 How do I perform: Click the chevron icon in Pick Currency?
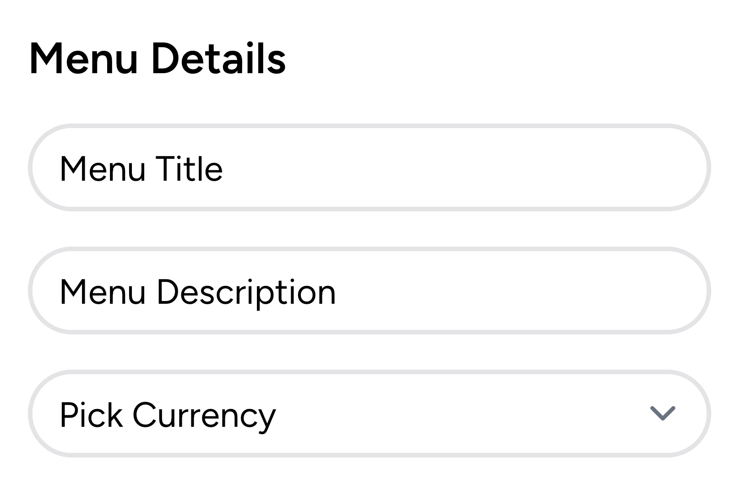[x=663, y=413]
